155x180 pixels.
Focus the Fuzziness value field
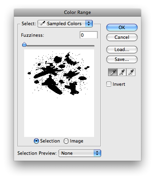tap(89, 35)
